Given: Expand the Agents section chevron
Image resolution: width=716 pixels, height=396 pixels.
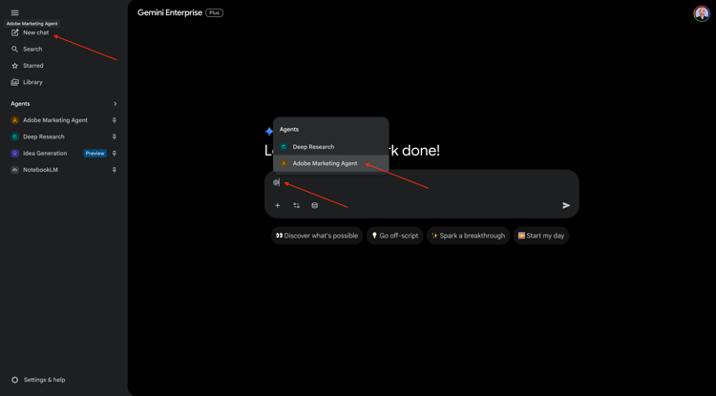Looking at the screenshot, I should [x=116, y=104].
